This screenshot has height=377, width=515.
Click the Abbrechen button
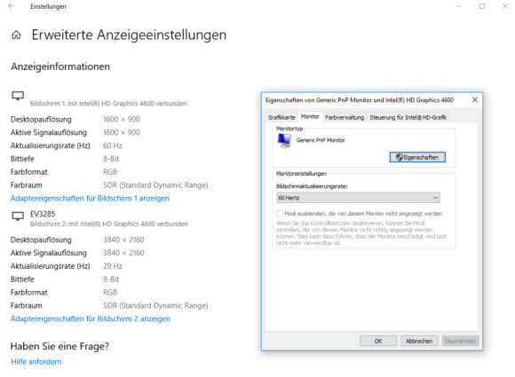[419, 341]
